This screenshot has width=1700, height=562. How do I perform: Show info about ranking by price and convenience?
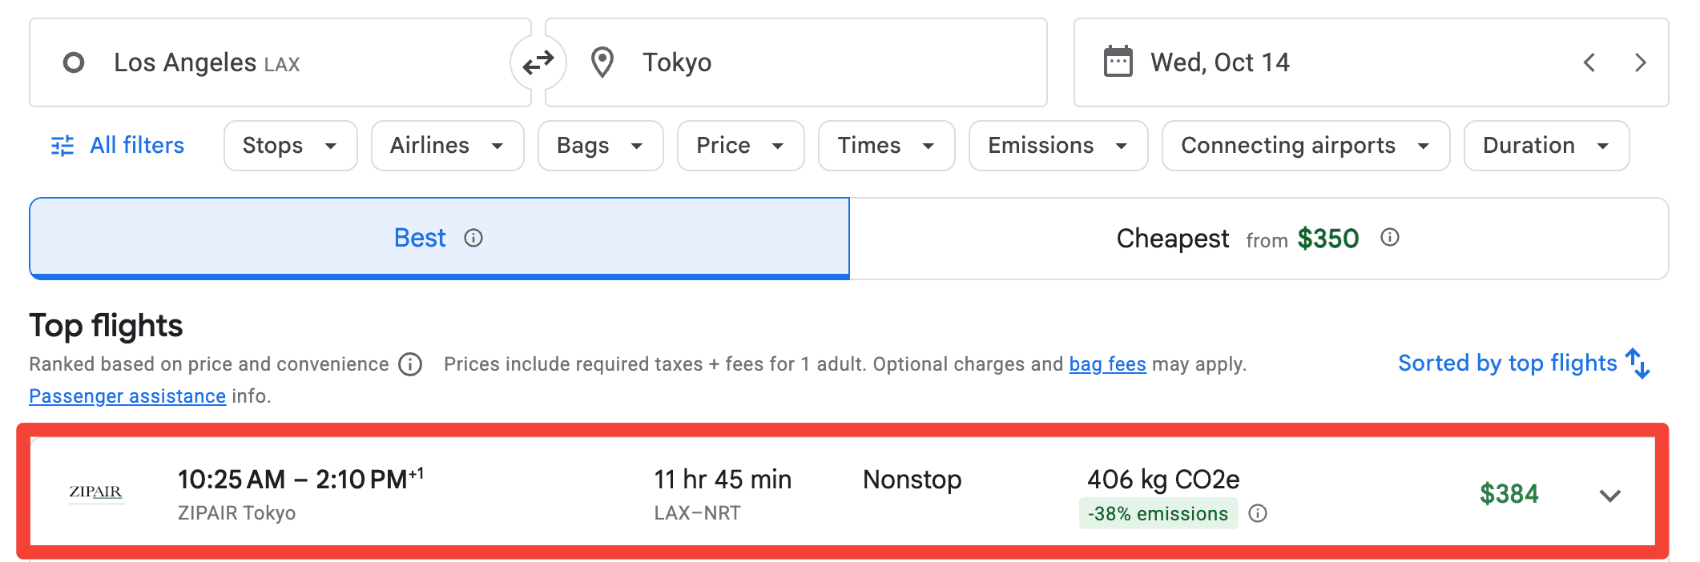(410, 364)
